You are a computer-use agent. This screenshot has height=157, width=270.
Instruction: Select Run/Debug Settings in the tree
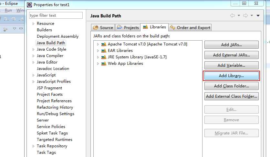(56, 114)
